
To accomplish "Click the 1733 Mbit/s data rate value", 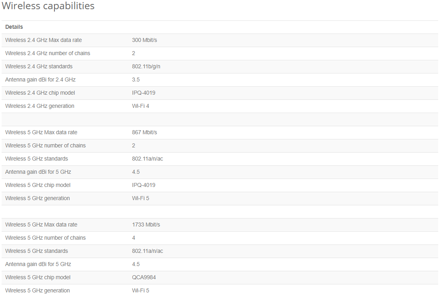I will (x=146, y=225).
